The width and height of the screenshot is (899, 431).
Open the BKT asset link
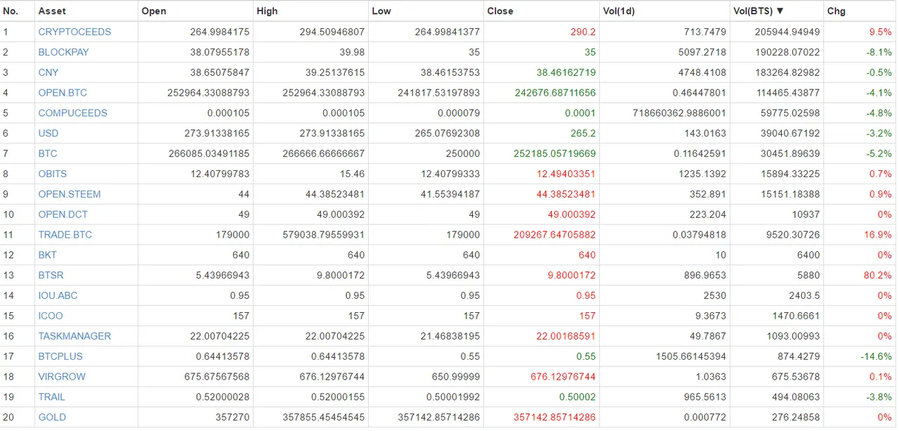click(x=48, y=255)
